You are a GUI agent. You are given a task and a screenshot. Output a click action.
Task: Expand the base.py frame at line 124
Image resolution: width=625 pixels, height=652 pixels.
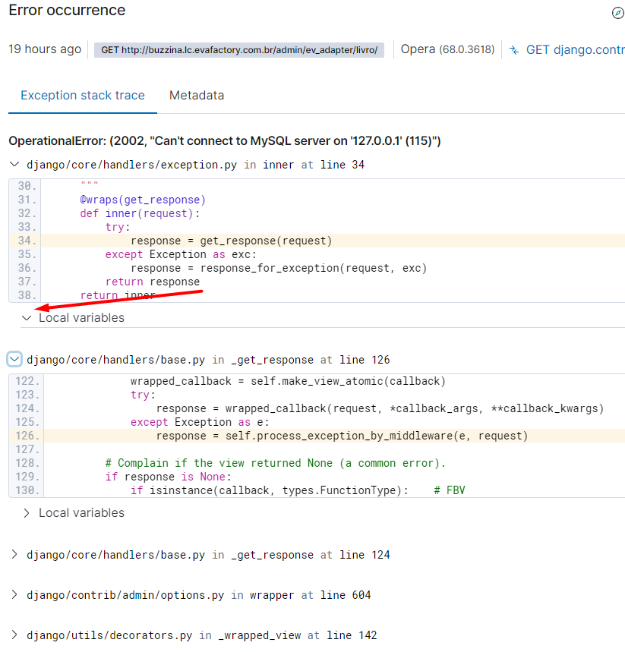(x=14, y=554)
